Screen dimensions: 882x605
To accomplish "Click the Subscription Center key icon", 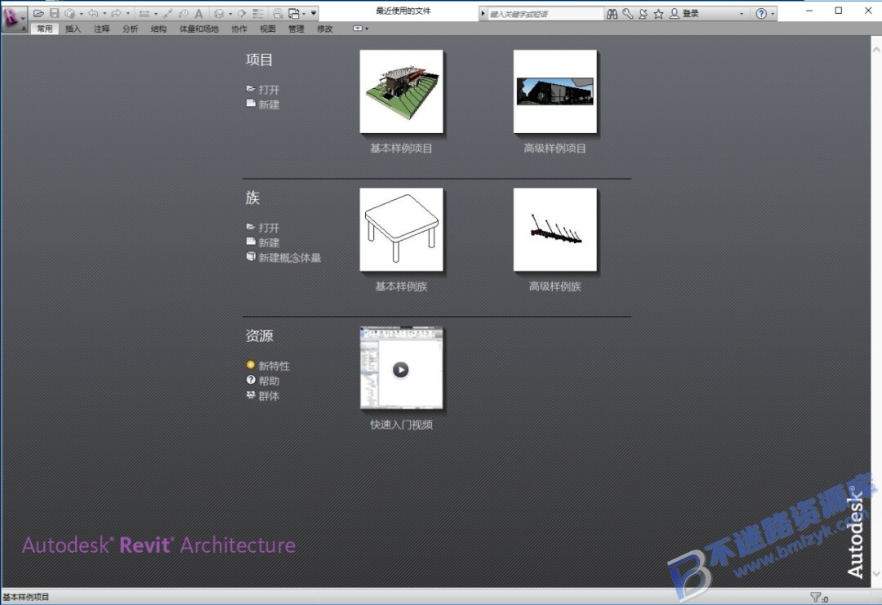I will pyautogui.click(x=628, y=14).
